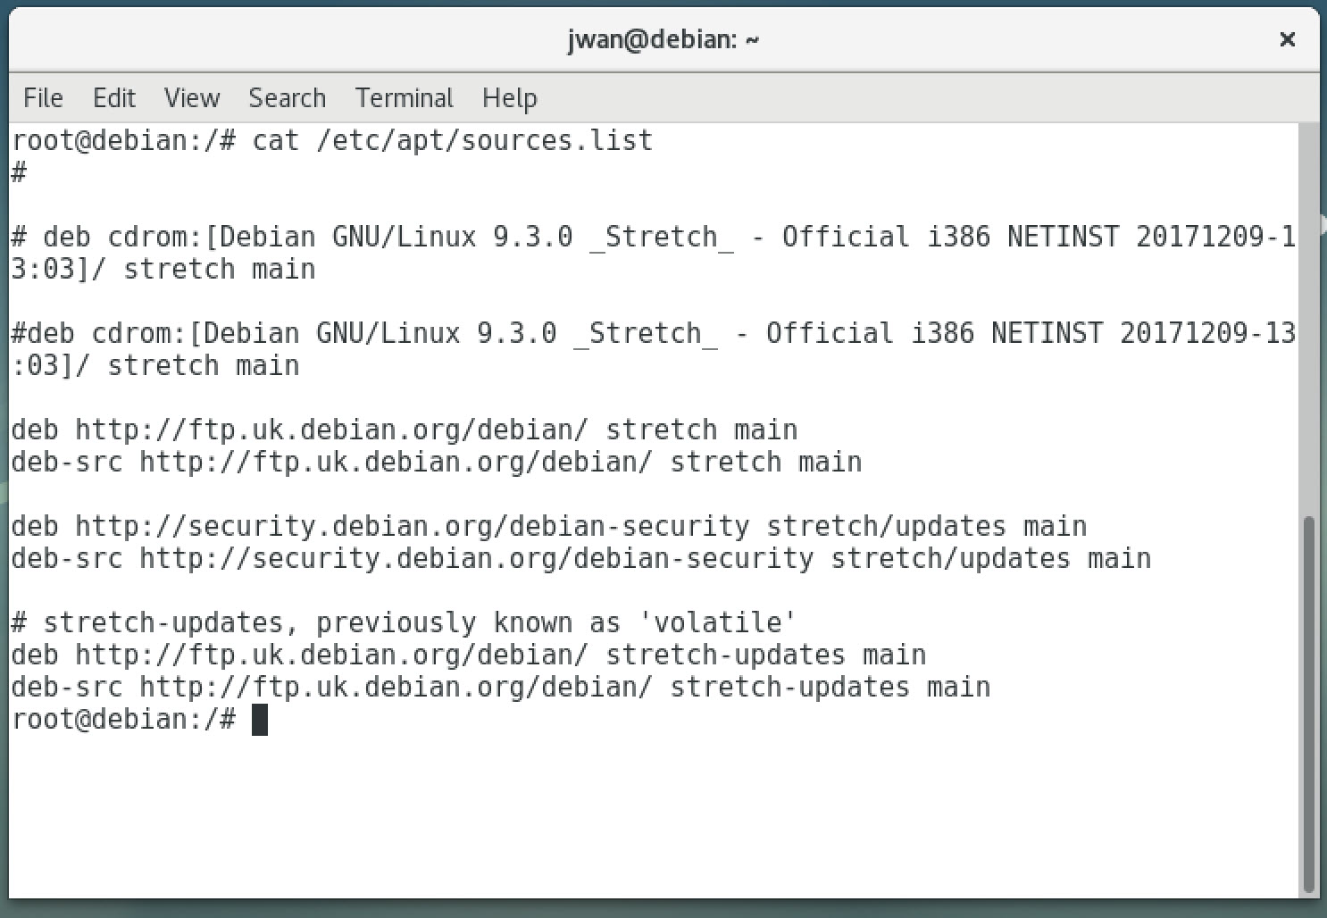Close the terminal window with the × icon
The width and height of the screenshot is (1327, 918).
coord(1287,39)
